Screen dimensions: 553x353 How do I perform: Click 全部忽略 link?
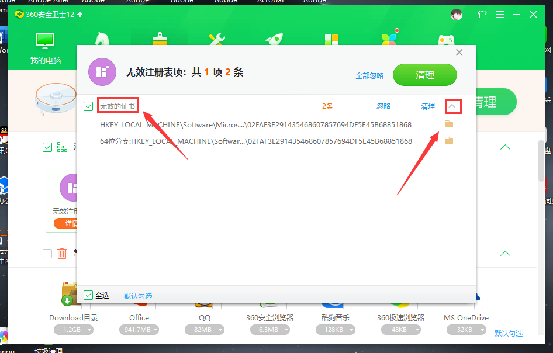coord(369,75)
